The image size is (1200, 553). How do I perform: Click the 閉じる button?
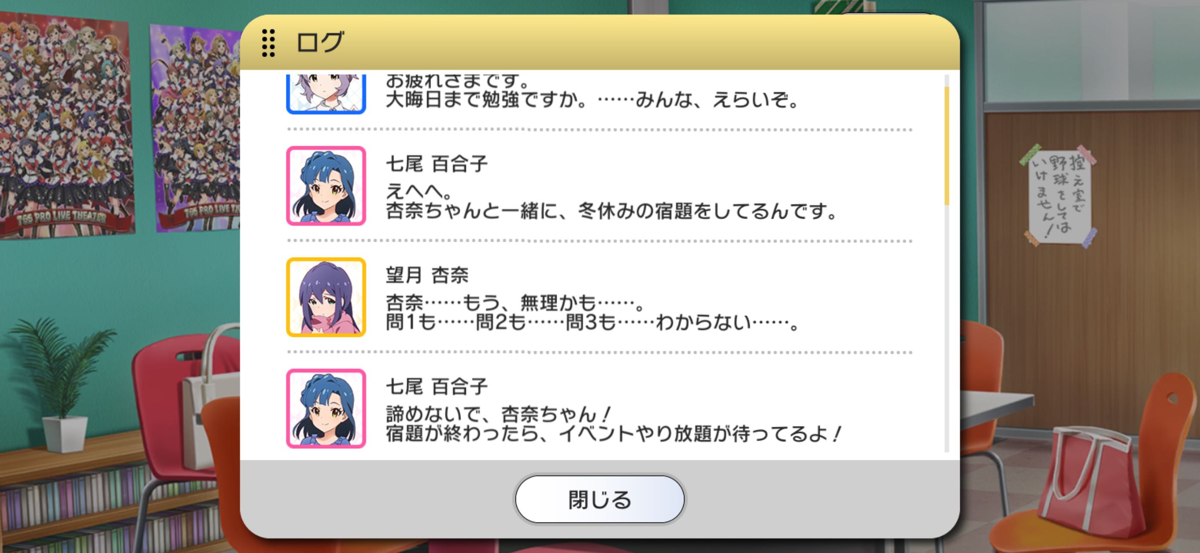(600, 499)
